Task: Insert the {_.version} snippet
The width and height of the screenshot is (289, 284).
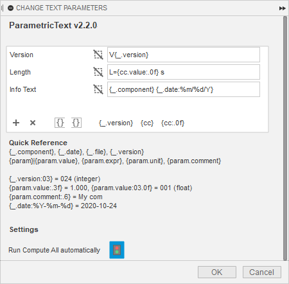Action: [116, 123]
